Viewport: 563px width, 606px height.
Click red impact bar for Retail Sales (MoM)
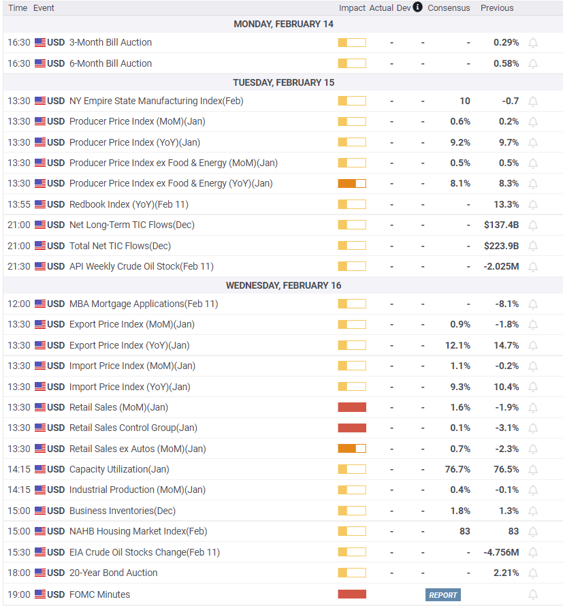click(352, 407)
